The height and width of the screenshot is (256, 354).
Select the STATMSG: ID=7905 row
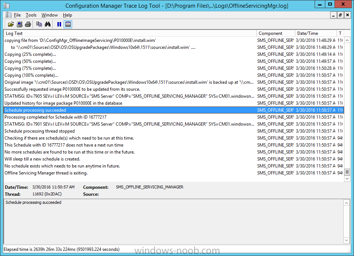tap(174, 96)
